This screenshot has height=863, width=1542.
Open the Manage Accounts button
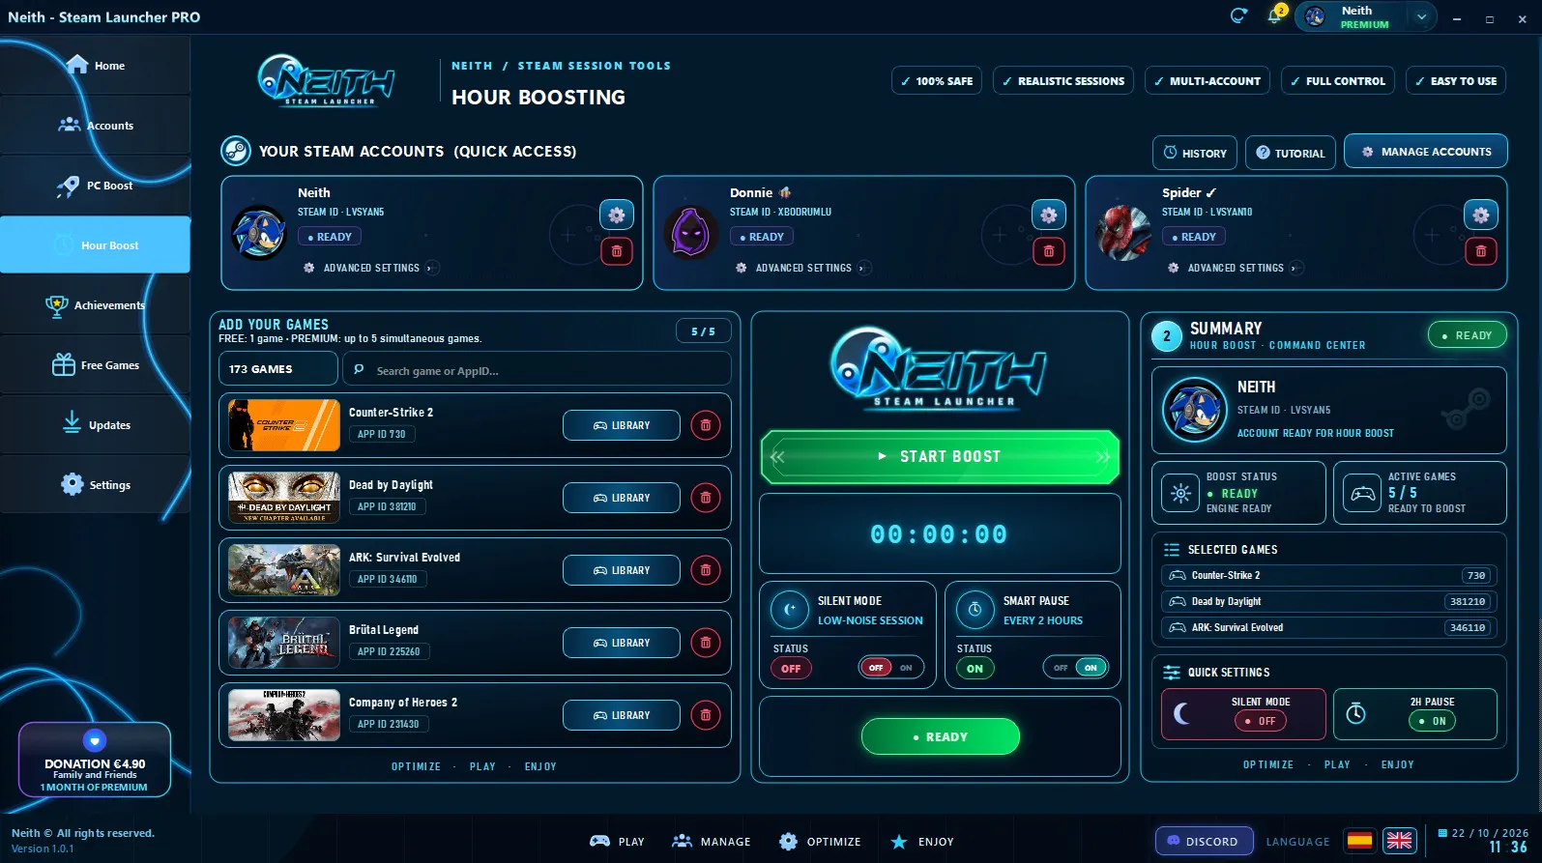click(x=1426, y=152)
